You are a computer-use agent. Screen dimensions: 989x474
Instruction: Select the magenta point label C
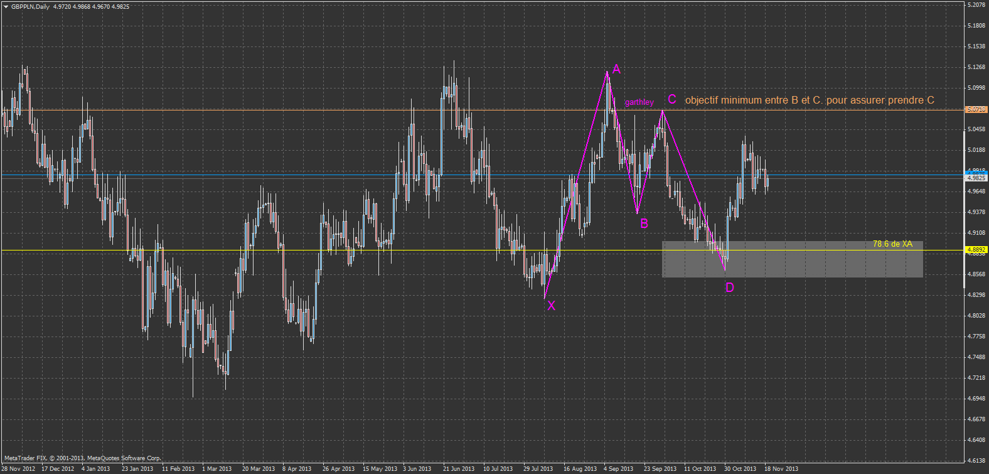(672, 99)
